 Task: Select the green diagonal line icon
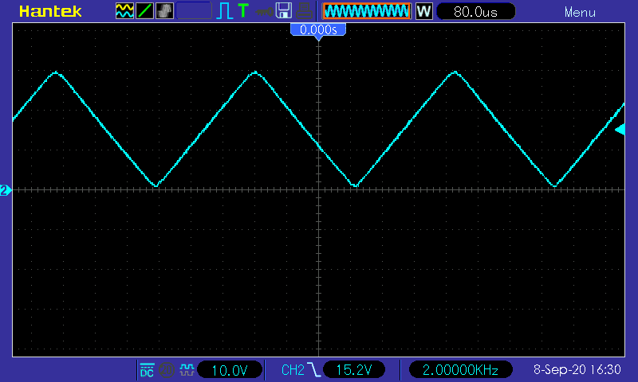point(144,11)
